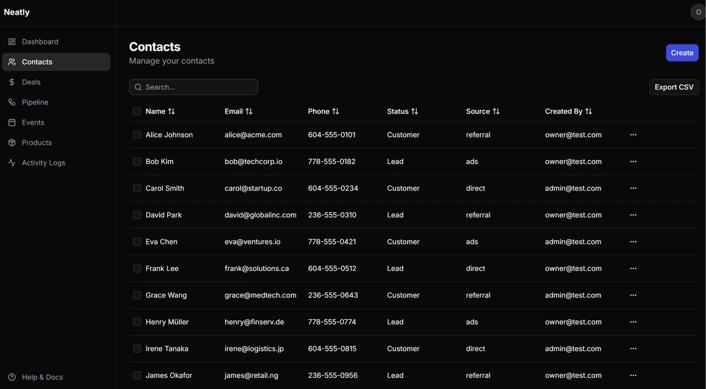The width and height of the screenshot is (706, 389).
Task: Open the Deals page
Action: [56, 82]
